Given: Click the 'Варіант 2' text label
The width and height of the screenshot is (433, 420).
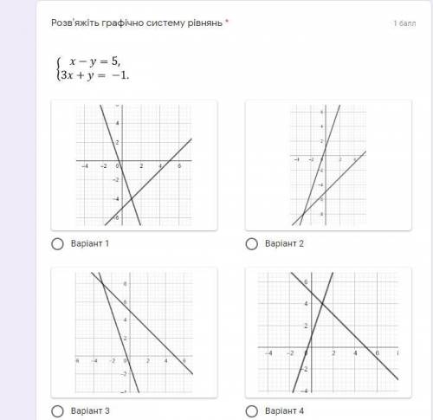Looking at the screenshot, I should [284, 243].
